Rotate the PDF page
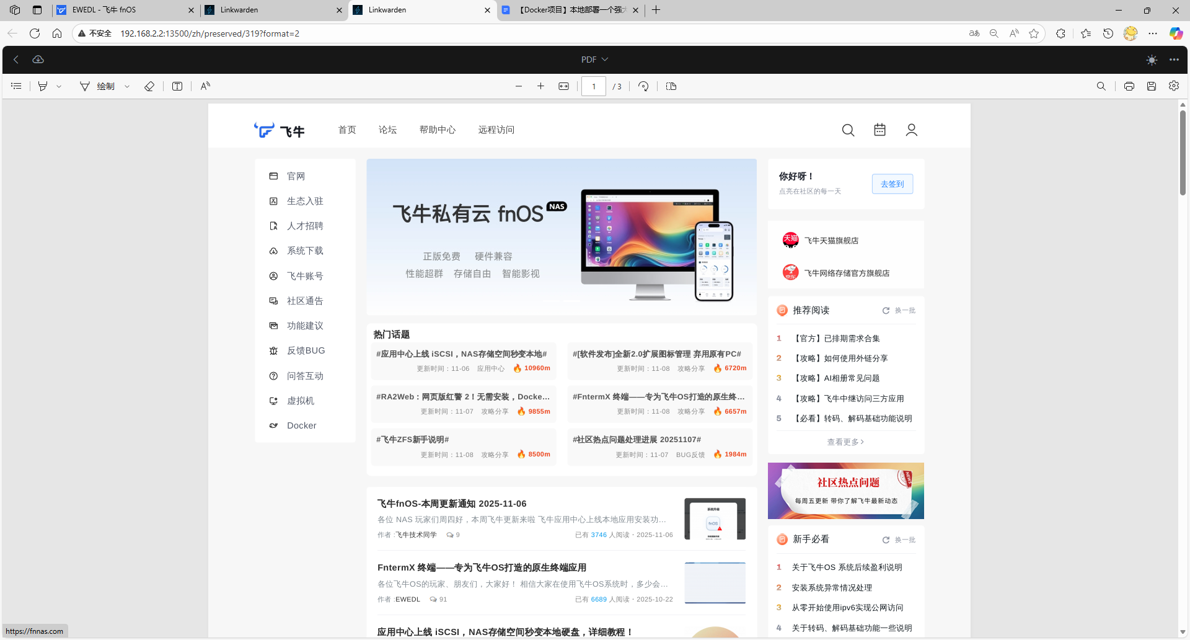Image resolution: width=1190 pixels, height=640 pixels. point(643,86)
